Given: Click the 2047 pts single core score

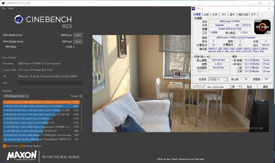Looking at the screenshot, I should point(67,42).
